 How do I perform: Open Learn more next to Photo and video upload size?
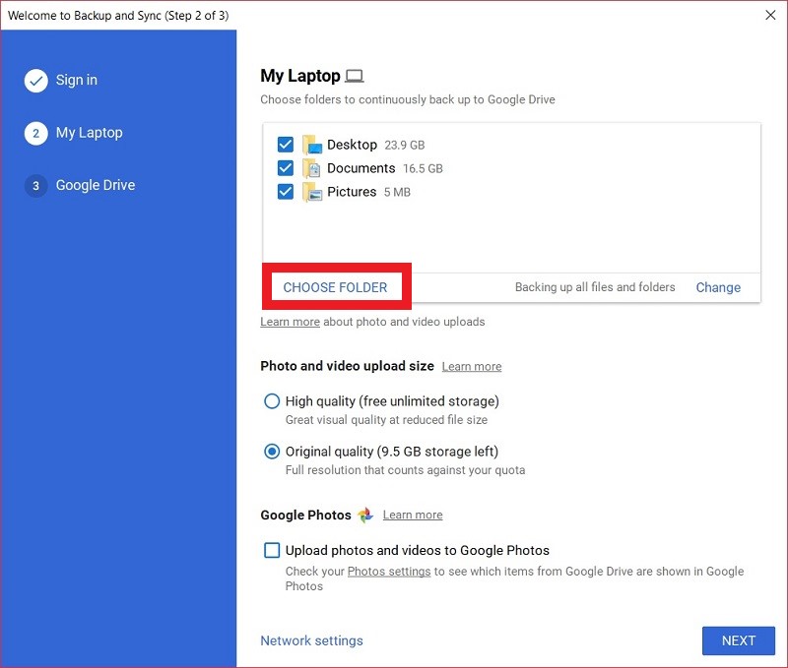coord(472,367)
